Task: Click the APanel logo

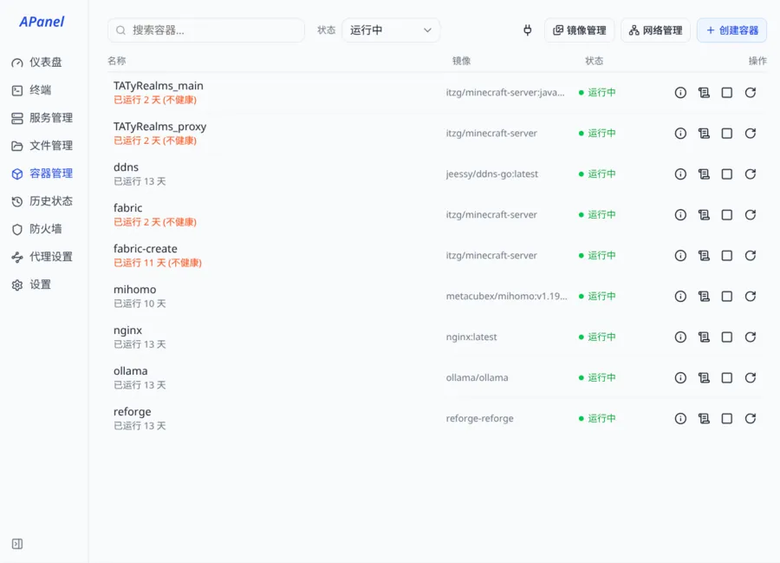Action: pyautogui.click(x=42, y=22)
